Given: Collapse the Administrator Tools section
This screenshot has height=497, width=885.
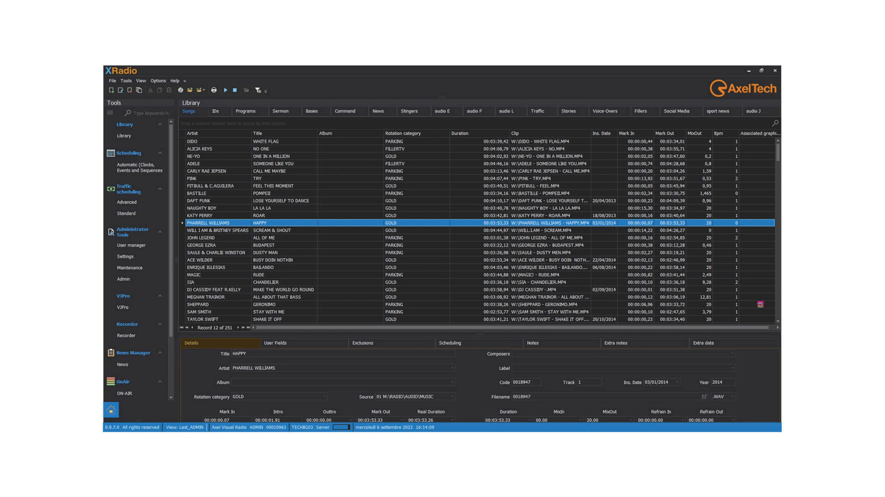Looking at the screenshot, I should point(160,232).
